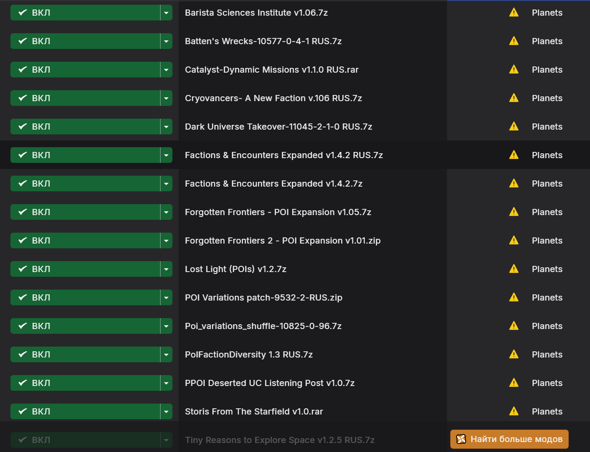This screenshot has height=452, width=590.
Task: Click warning triangle beside Batten's Wrecks mod
Action: (514, 41)
